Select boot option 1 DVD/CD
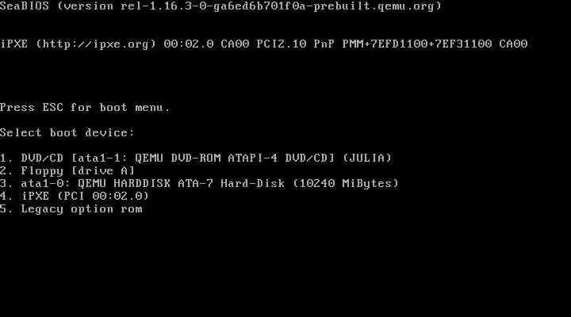This screenshot has width=571, height=317. click(196, 158)
